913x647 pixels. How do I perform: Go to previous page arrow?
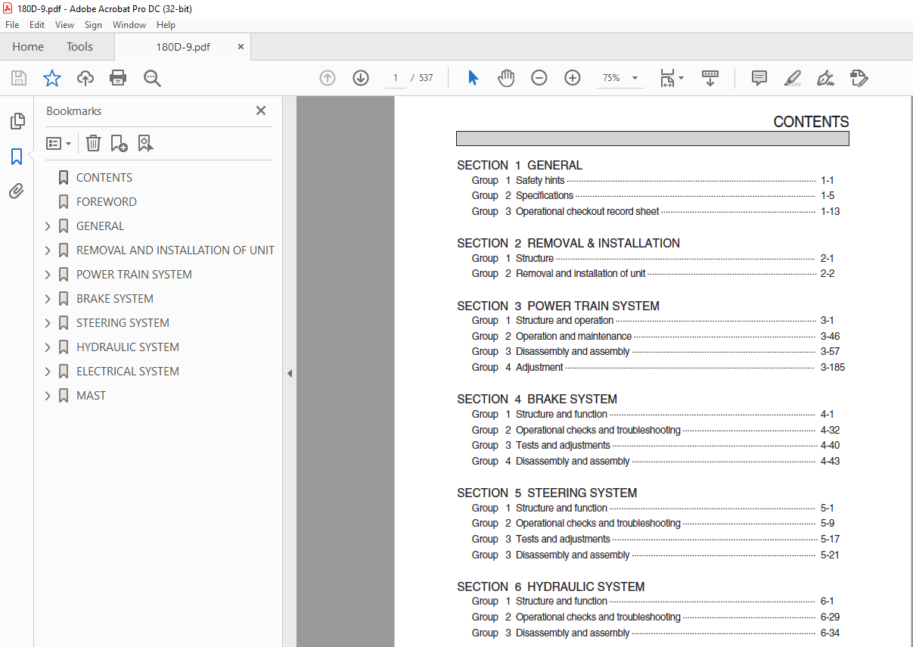click(328, 78)
